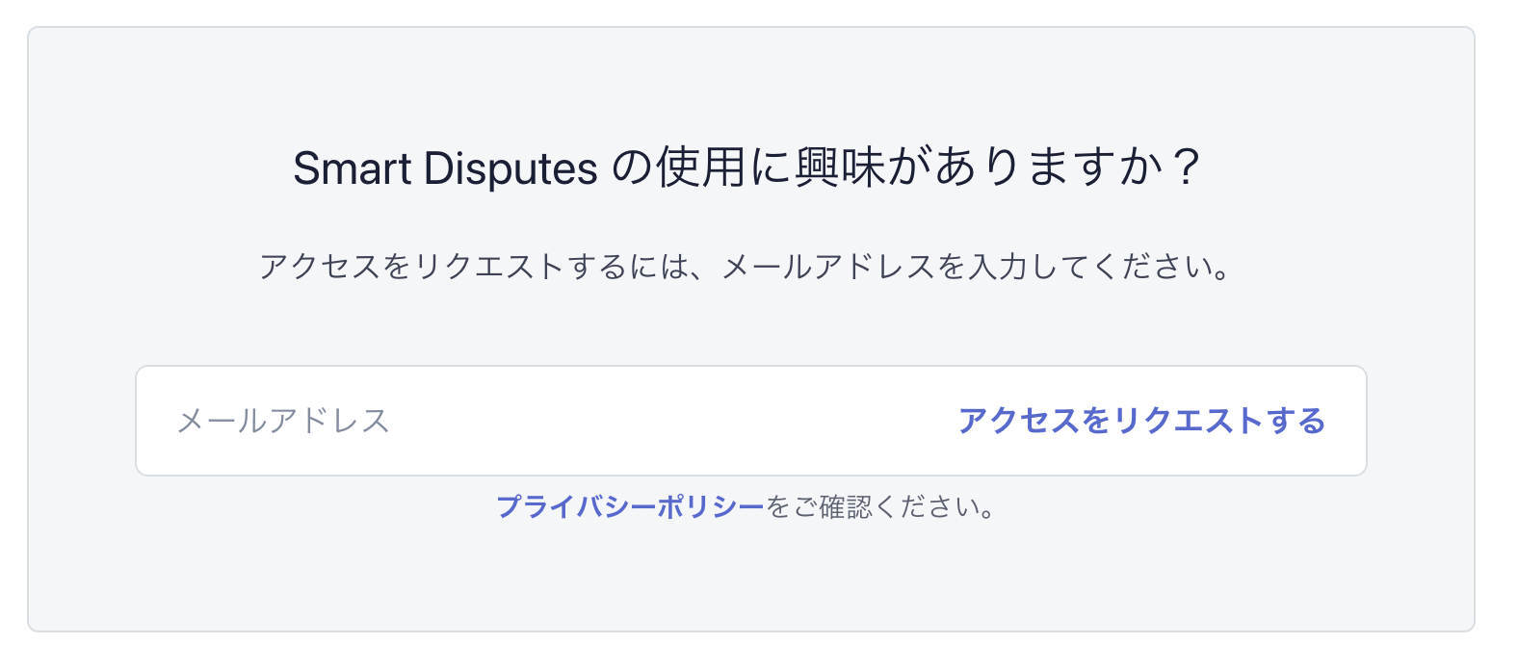The width and height of the screenshot is (1518, 670).
Task: Activate the email entry box in the card
Action: click(539, 421)
